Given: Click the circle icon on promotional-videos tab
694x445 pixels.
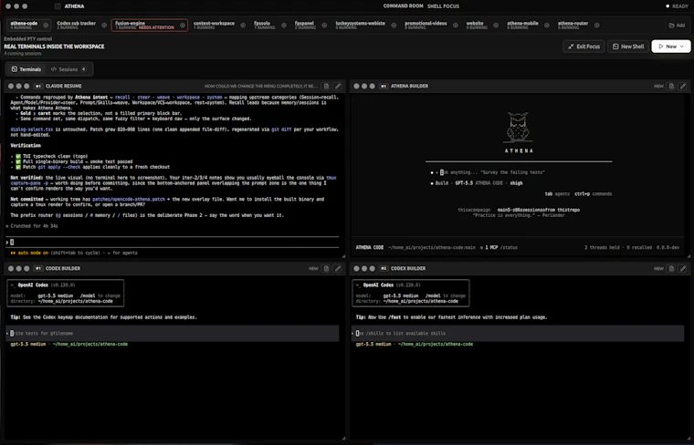Looking at the screenshot, I should 455,26.
